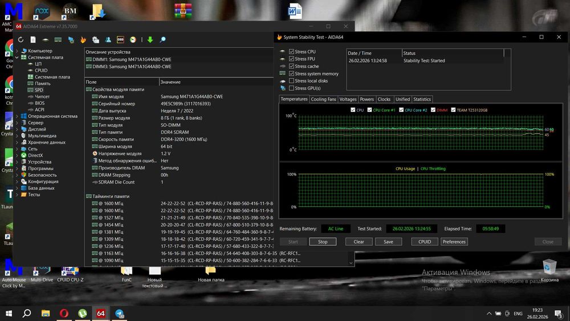Viewport: 570px width, 321px height.
Task: Open Preferences in stability test window
Action: (454, 242)
